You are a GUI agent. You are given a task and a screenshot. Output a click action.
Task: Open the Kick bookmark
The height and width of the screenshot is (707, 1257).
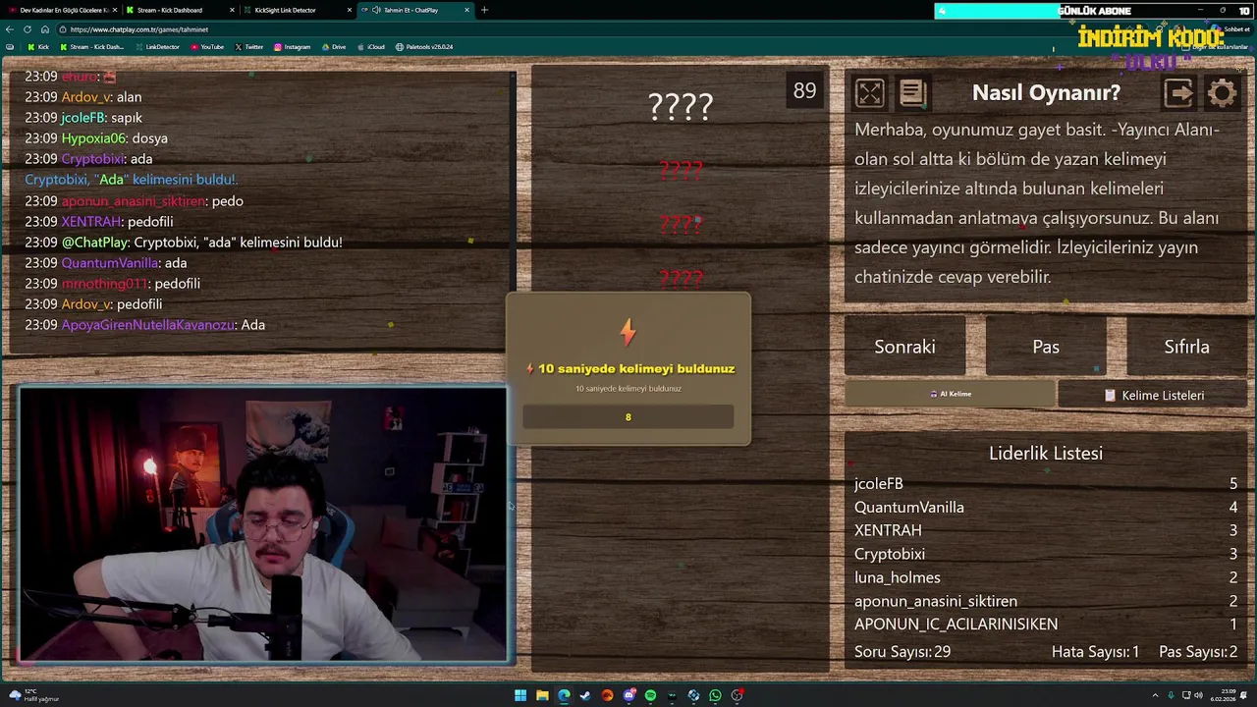[x=38, y=47]
